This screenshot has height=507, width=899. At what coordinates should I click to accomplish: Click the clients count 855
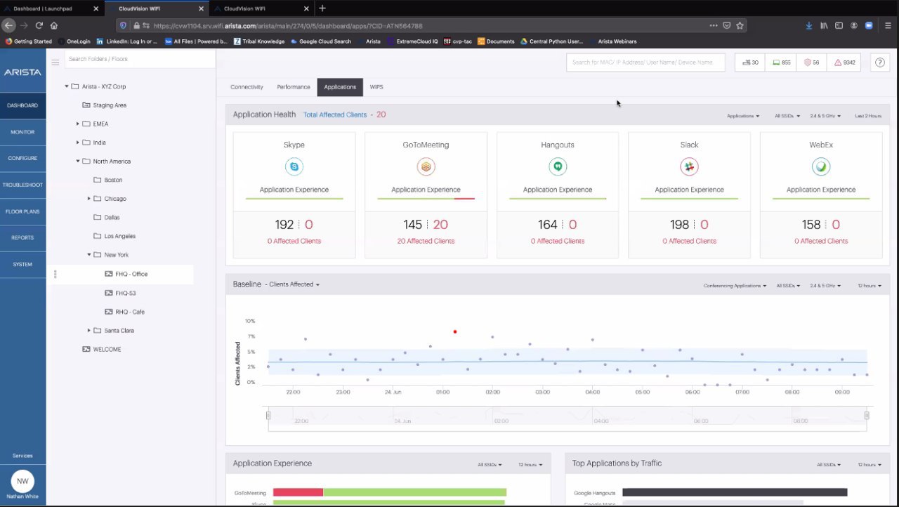781,62
